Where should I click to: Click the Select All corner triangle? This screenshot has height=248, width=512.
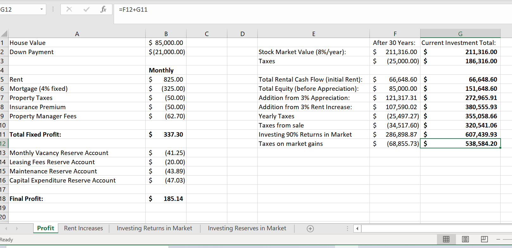pos(4,34)
